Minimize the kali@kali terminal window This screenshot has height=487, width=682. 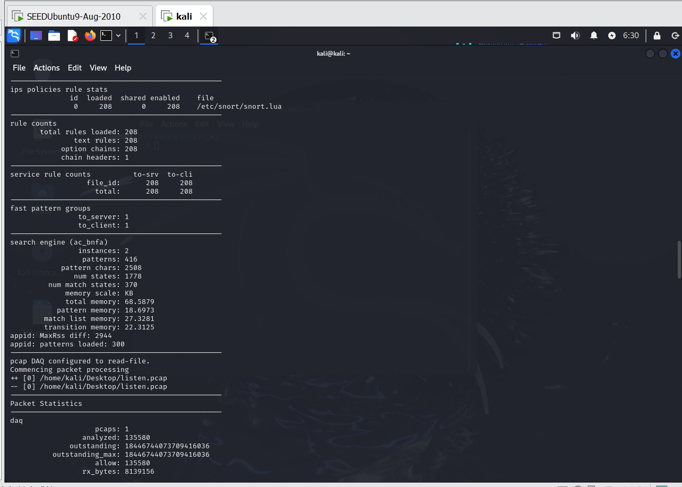pos(650,54)
